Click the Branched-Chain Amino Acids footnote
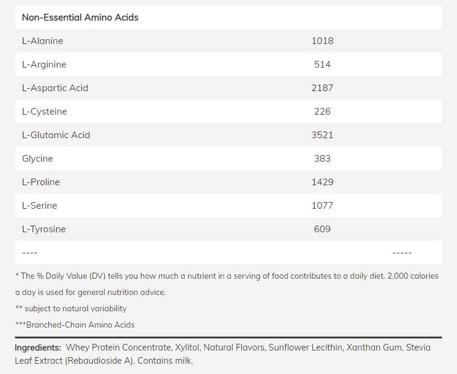Screen dimensions: 457x374 point(75,325)
